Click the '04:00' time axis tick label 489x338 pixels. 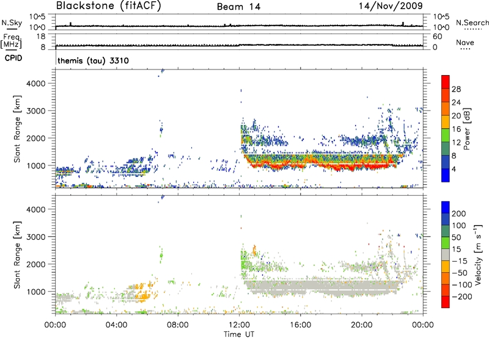click(116, 325)
